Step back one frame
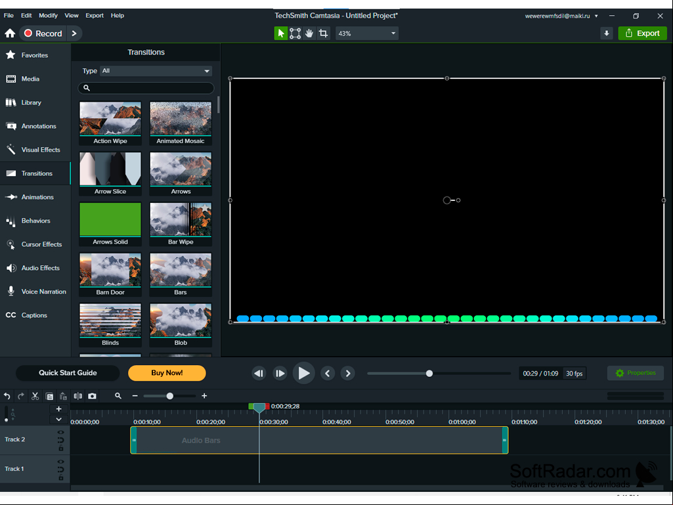 [259, 374]
